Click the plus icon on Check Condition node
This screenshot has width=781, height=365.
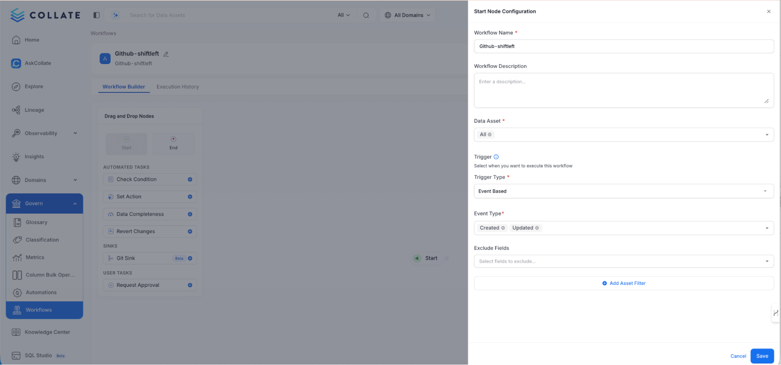[x=190, y=179]
